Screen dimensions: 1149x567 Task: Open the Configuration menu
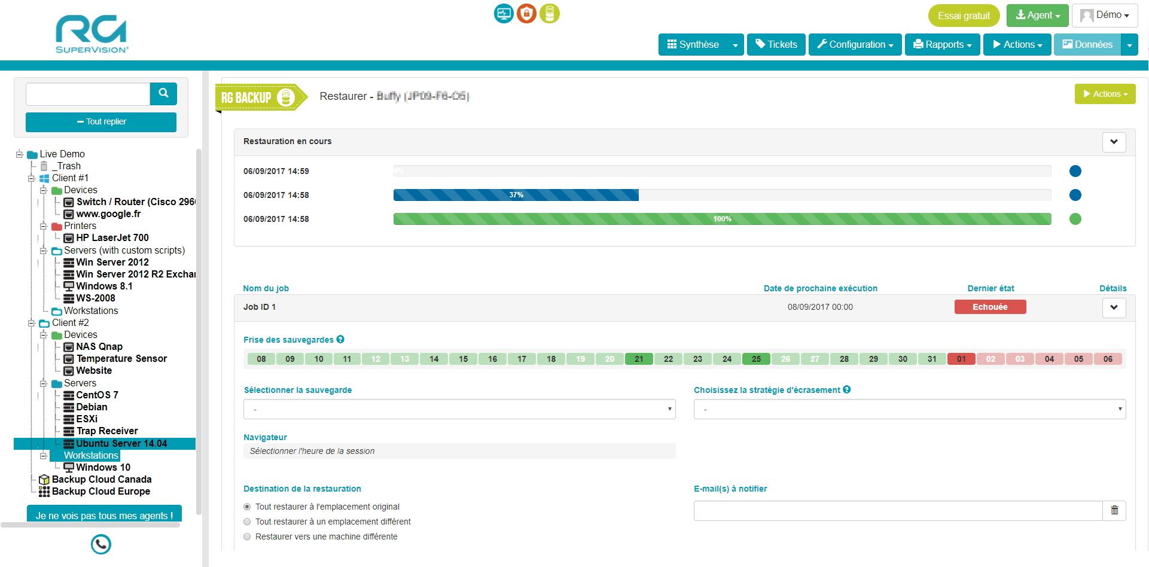(x=855, y=45)
